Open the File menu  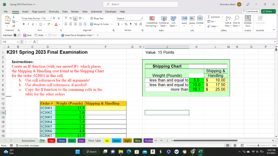click(x=6, y=11)
